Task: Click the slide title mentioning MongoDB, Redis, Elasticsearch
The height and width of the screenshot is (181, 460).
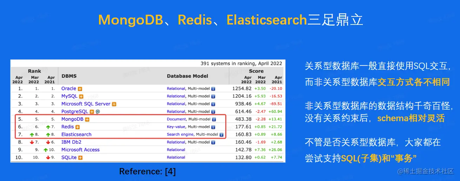Action: point(231,20)
